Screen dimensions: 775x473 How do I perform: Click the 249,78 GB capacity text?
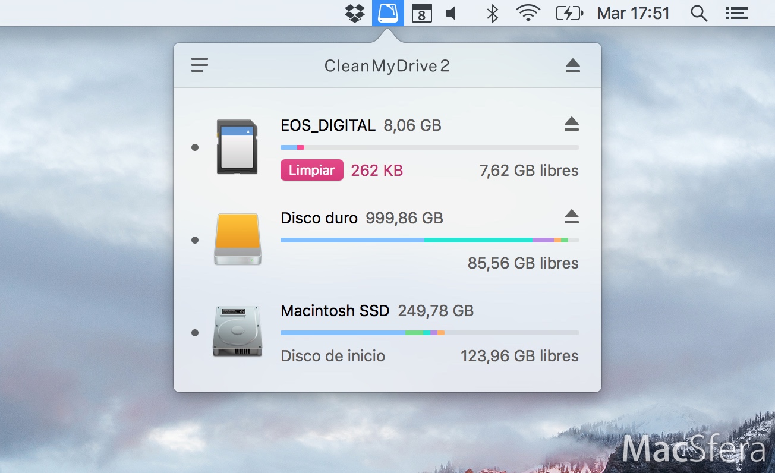(x=436, y=311)
